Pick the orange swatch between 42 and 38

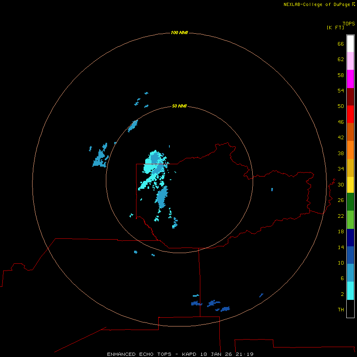click(350, 150)
